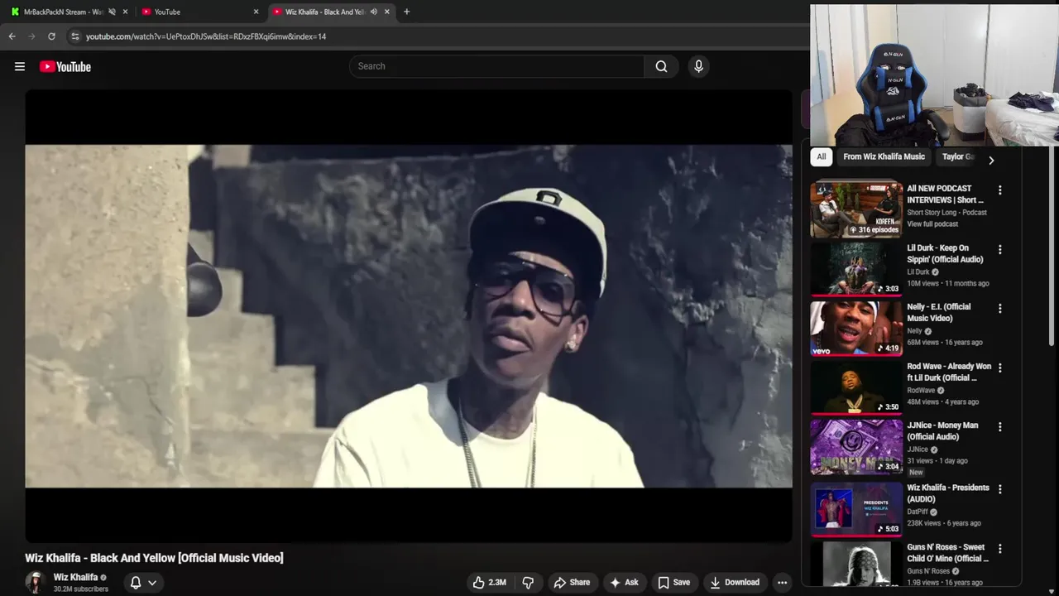Viewport: 1059px width, 596px height.
Task: Go back with browser back arrow
Action: pos(12,36)
